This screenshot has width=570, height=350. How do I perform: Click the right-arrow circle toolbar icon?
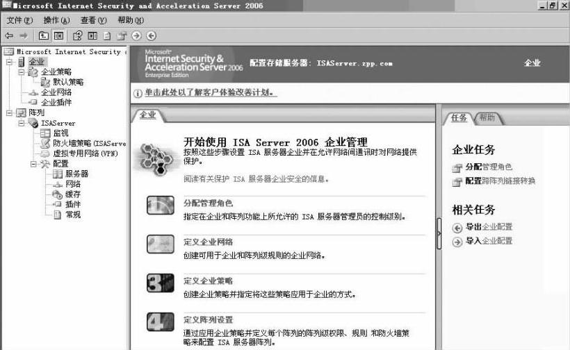point(136,35)
